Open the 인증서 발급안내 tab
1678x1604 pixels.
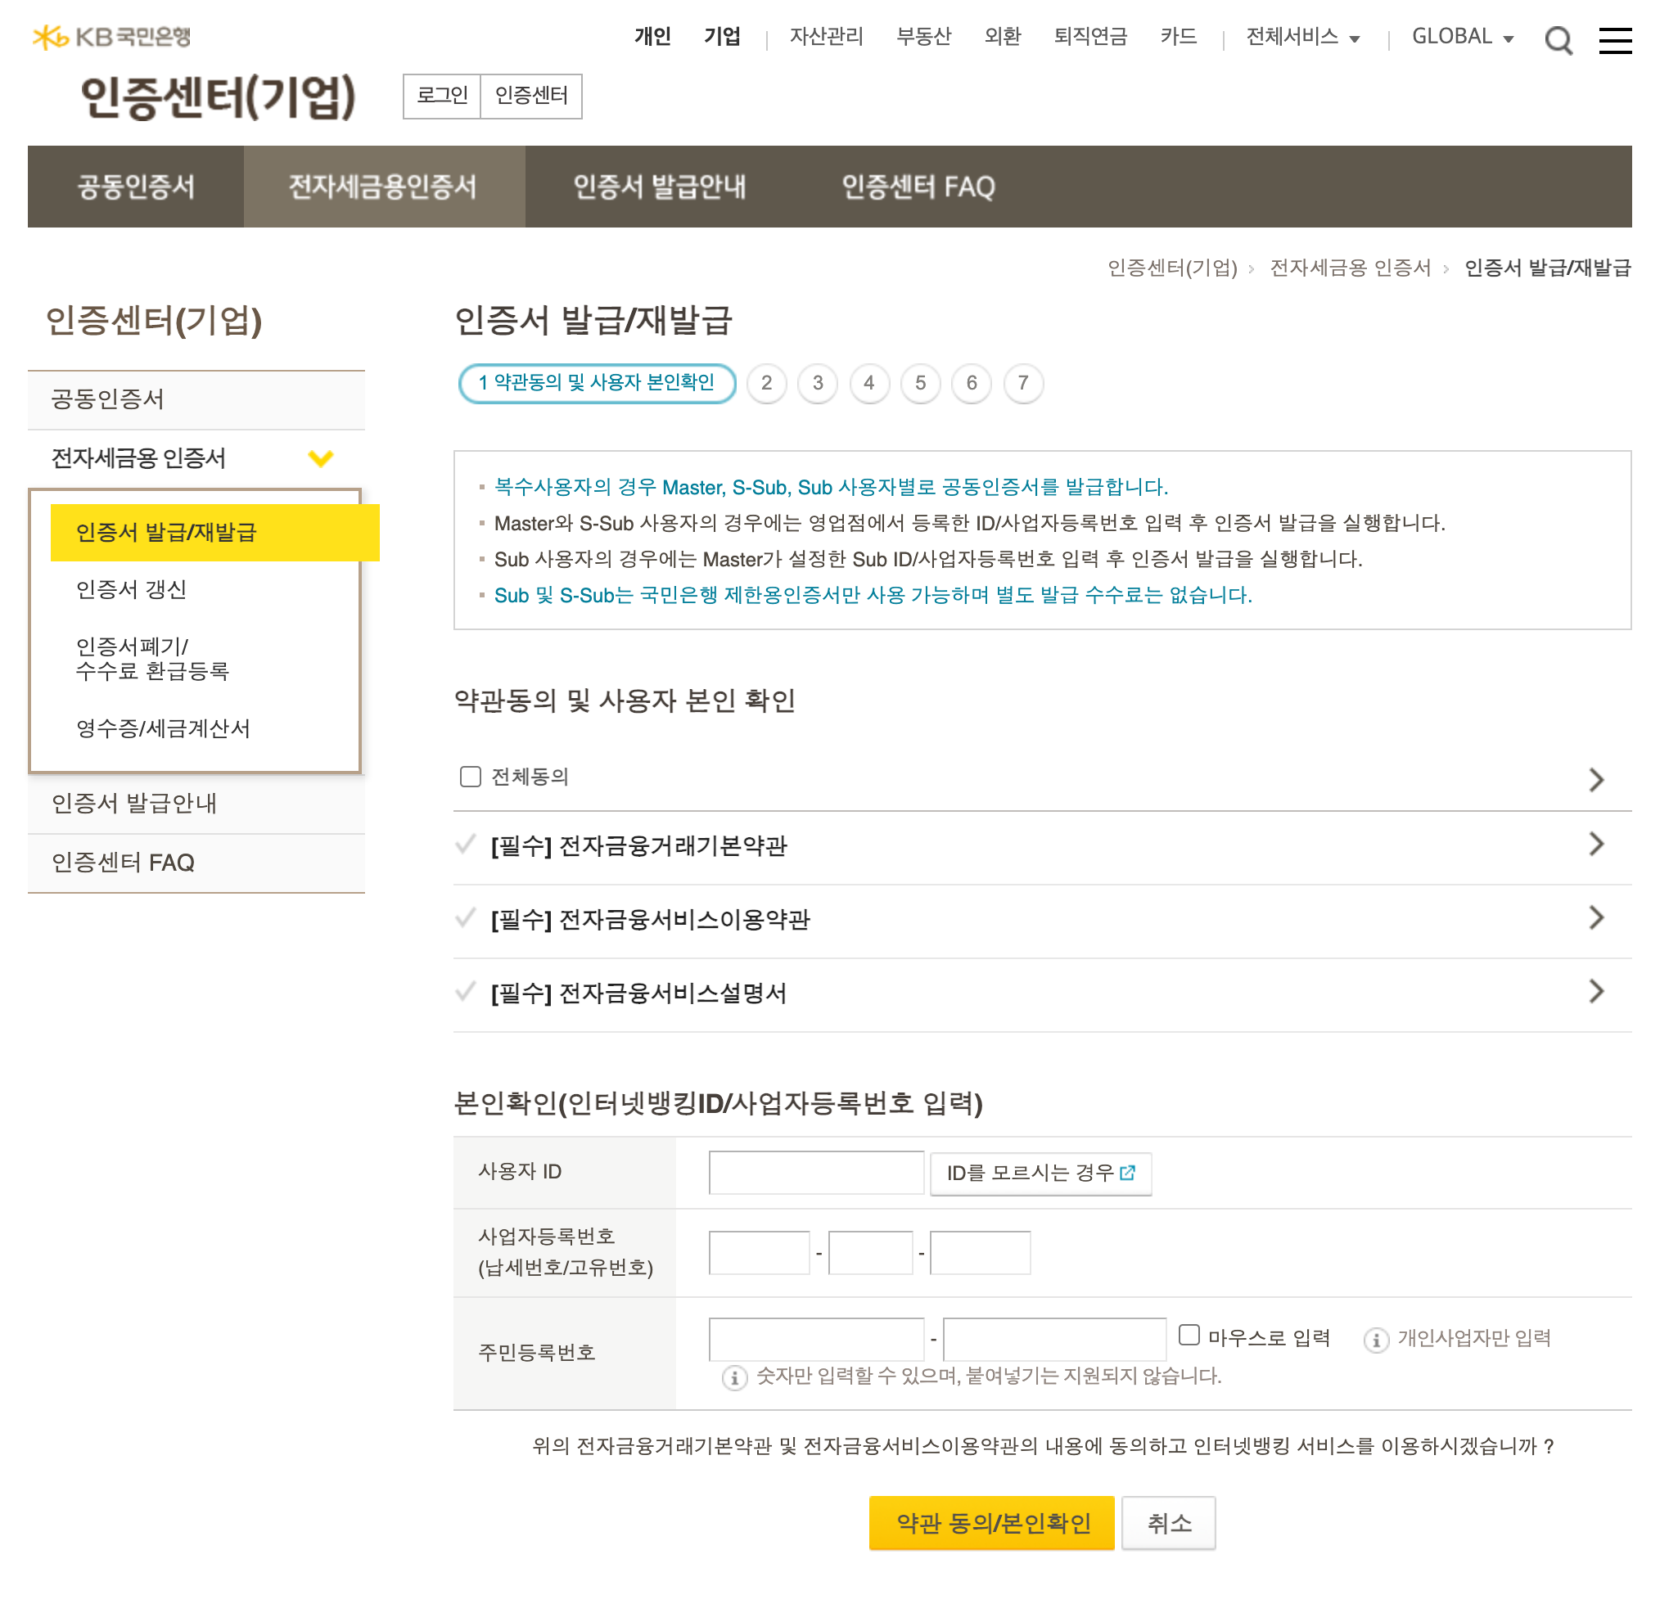(x=659, y=187)
